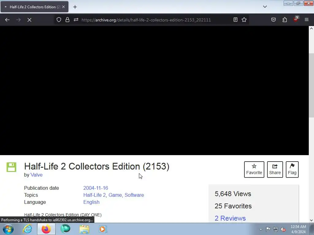Viewport: 314px width, 235px height.
Task: Open Windows Explorer folder taskbar icon
Action: (84, 229)
